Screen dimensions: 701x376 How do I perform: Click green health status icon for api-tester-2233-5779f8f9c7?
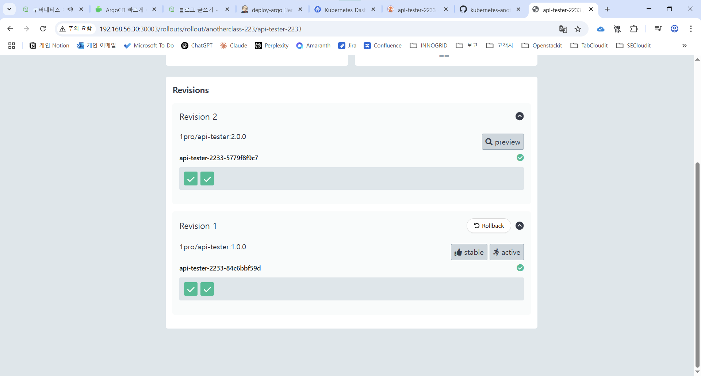[520, 157]
